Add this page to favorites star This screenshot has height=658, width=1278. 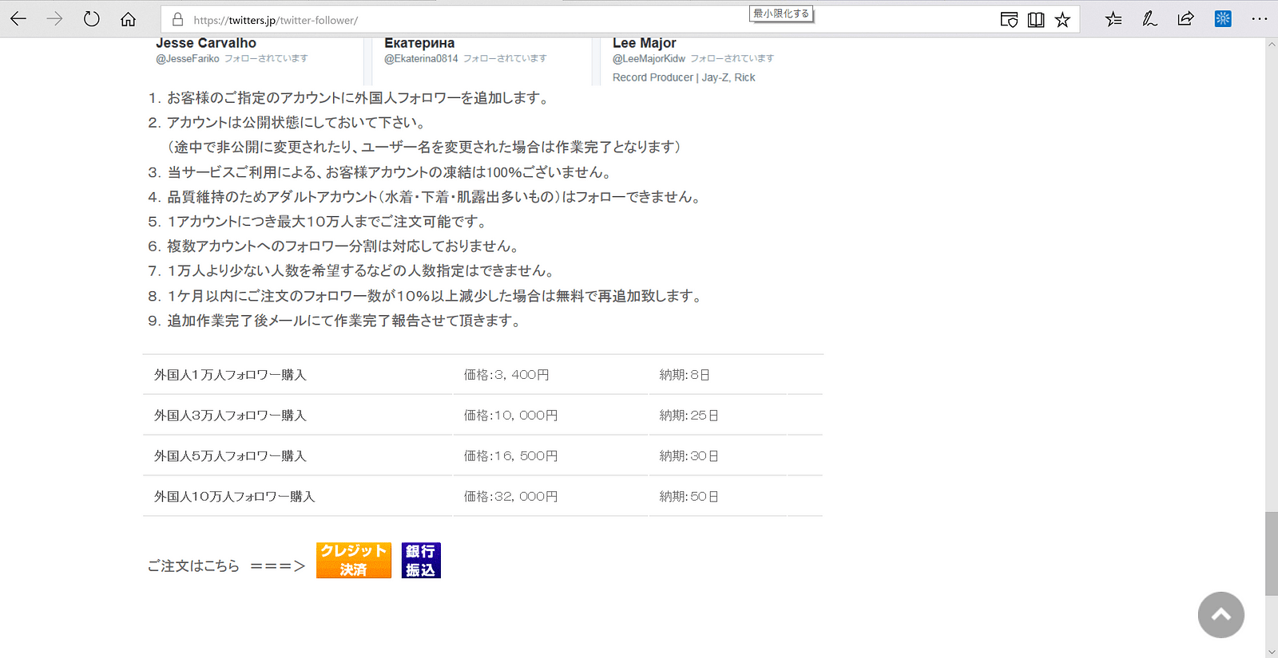click(x=1062, y=20)
